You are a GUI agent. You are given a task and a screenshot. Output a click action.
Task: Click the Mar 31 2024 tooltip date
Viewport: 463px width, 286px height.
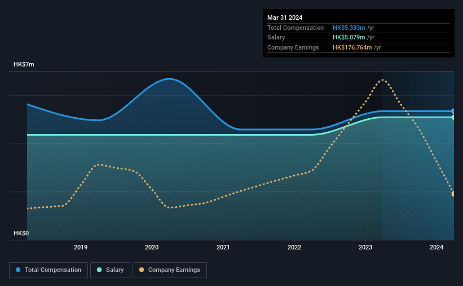(285, 17)
